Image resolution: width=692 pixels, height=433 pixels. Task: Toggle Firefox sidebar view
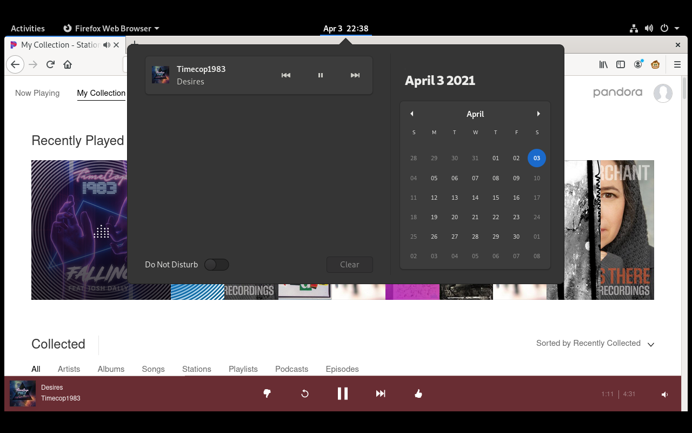click(x=621, y=64)
